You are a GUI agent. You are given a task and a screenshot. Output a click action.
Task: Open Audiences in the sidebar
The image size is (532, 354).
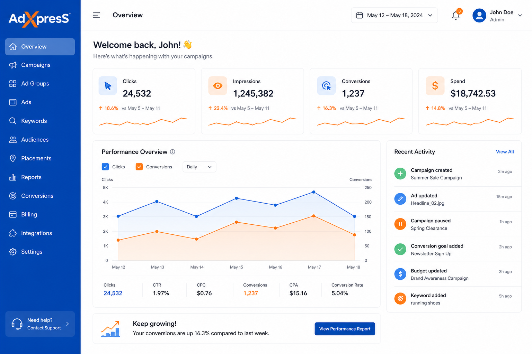(40, 140)
